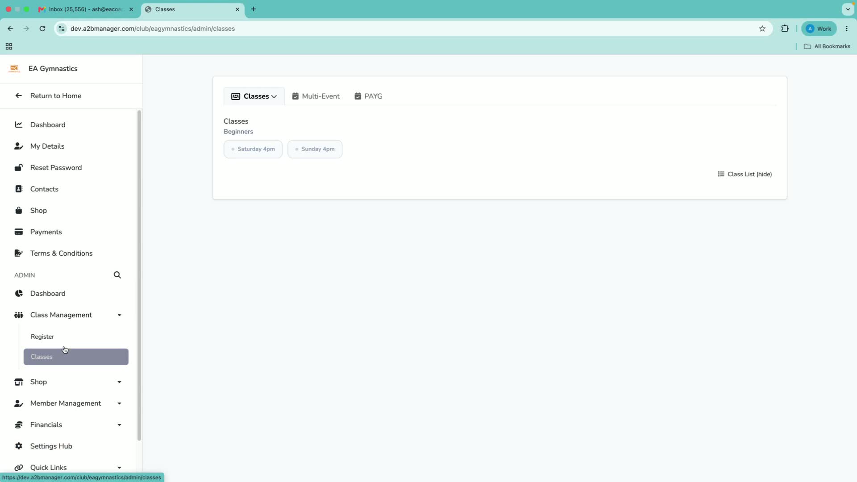The width and height of the screenshot is (857, 482).
Task: Switch to the PAYG tab
Action: click(368, 96)
